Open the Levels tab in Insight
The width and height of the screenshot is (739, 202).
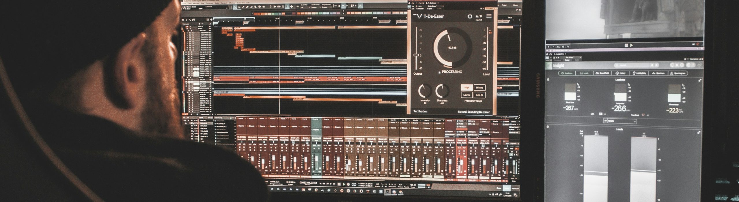tap(584, 73)
